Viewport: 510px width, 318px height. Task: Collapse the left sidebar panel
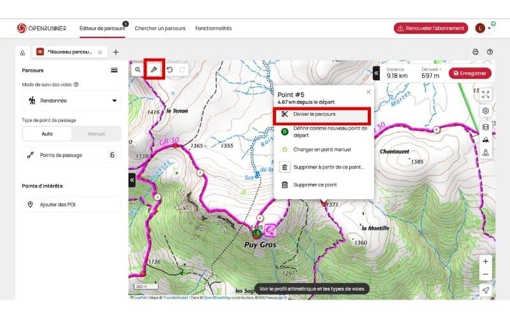pos(133,180)
